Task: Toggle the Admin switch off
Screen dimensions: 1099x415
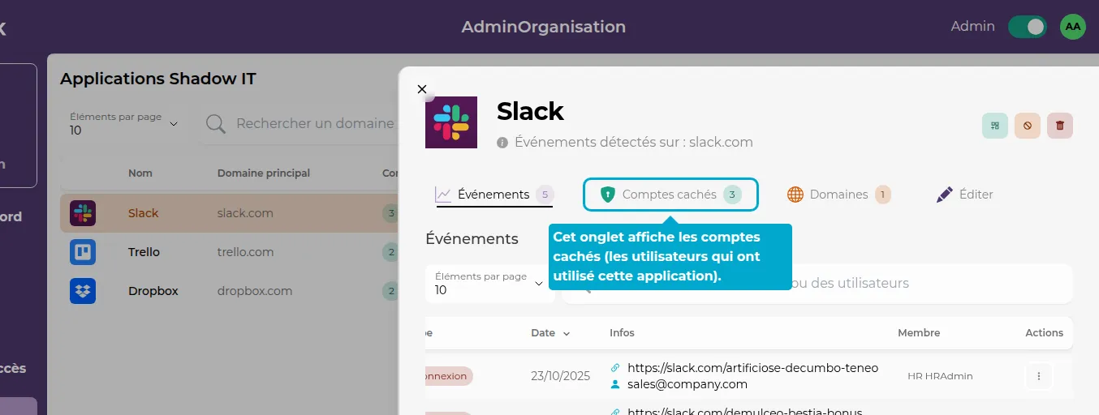Action: 1027,27
